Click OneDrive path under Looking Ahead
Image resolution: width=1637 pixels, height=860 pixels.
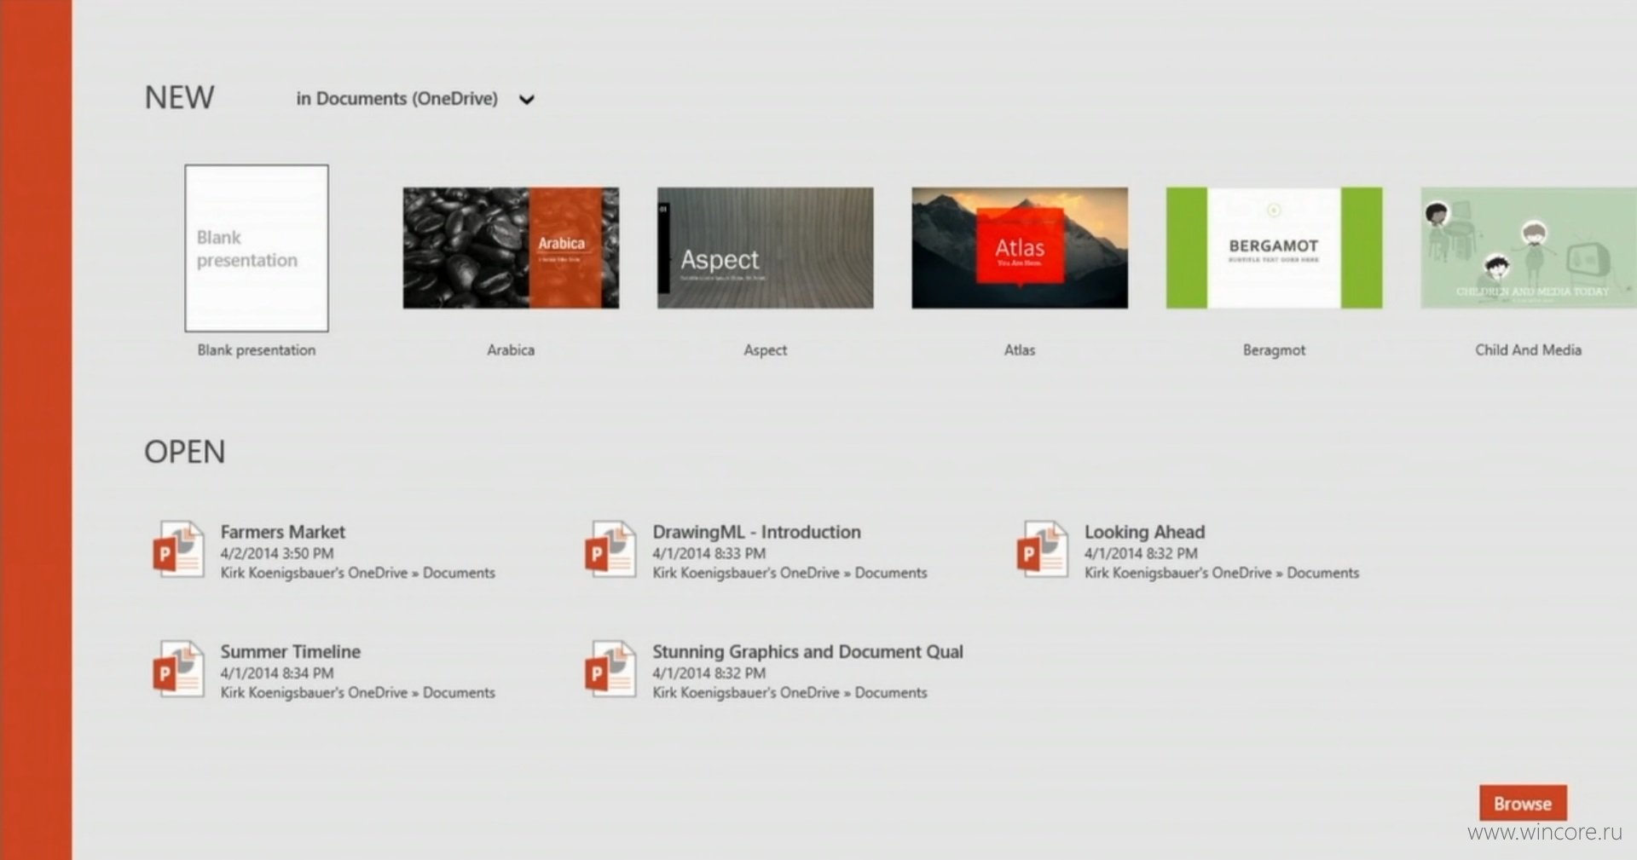(1222, 573)
